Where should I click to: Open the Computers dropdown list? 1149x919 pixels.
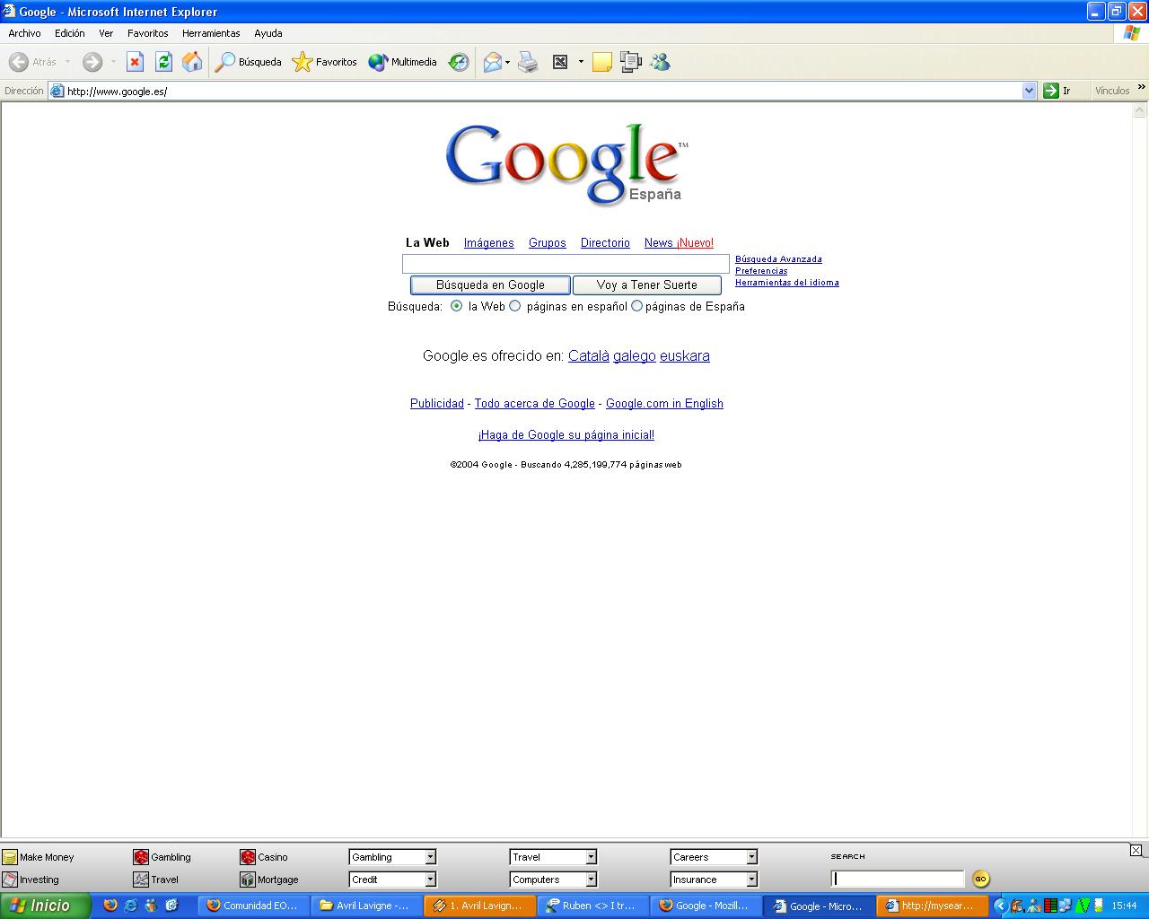tap(553, 880)
